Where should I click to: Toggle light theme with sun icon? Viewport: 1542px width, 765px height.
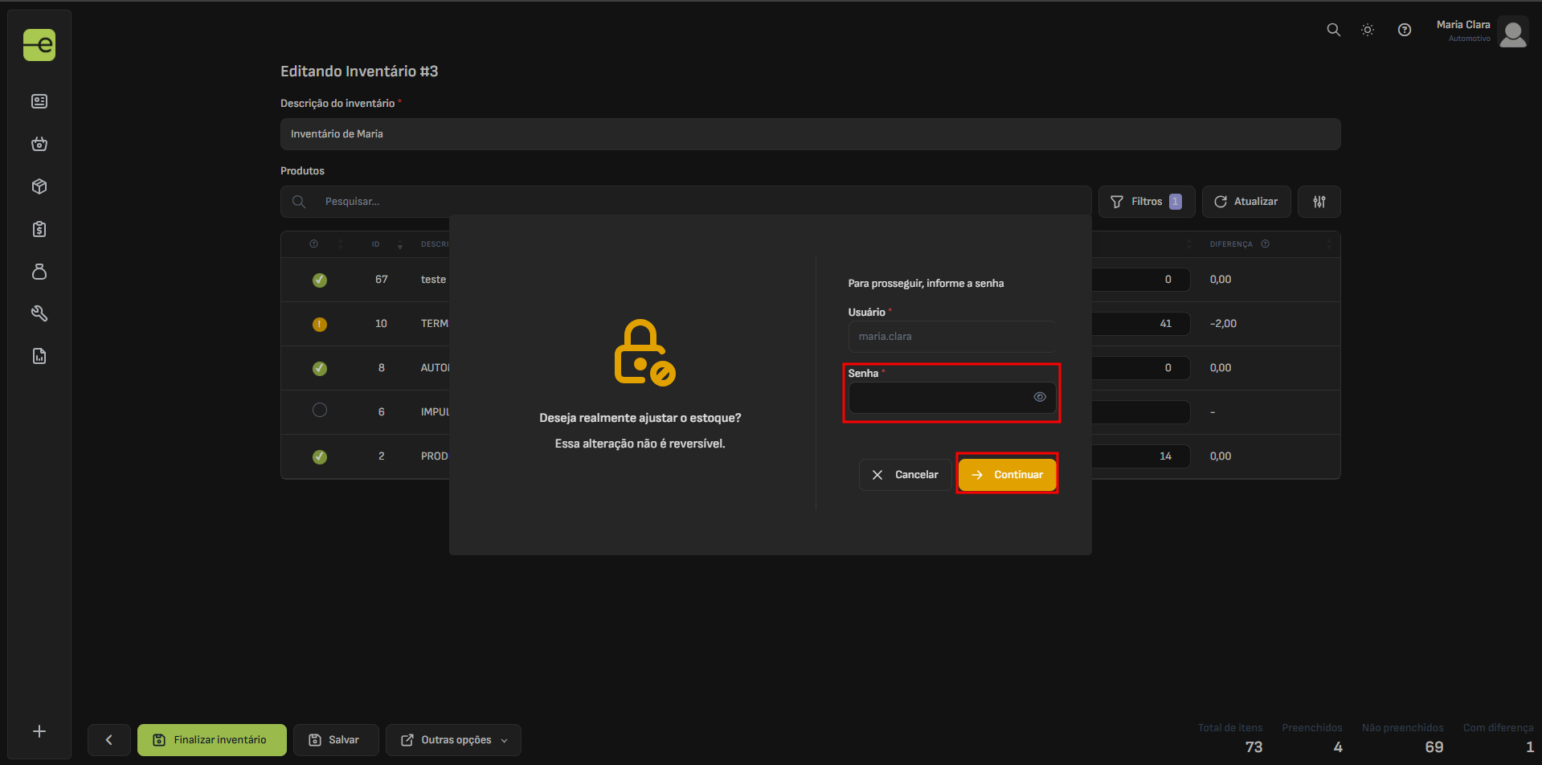(1367, 30)
